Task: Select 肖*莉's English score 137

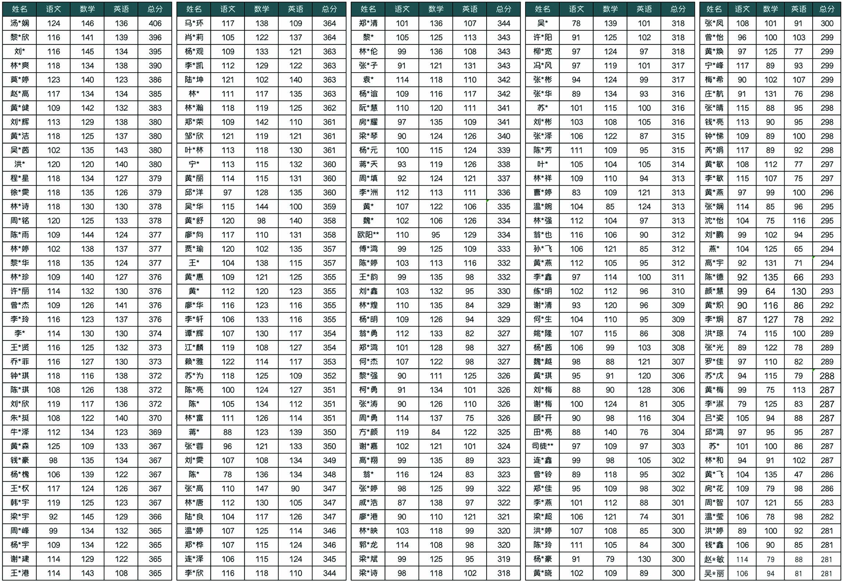Action: (296, 37)
